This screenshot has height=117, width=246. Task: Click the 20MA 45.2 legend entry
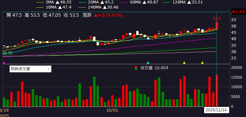(x=96, y=2)
